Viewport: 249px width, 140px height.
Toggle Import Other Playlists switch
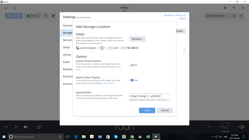[x=131, y=80]
